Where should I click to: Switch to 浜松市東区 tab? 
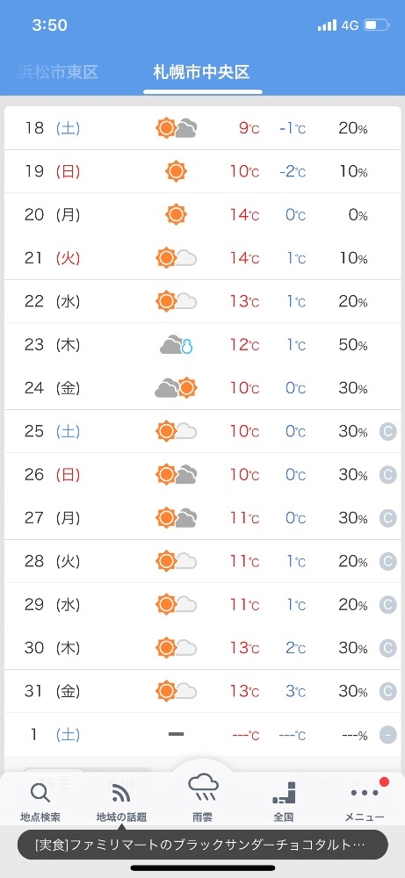(x=58, y=72)
